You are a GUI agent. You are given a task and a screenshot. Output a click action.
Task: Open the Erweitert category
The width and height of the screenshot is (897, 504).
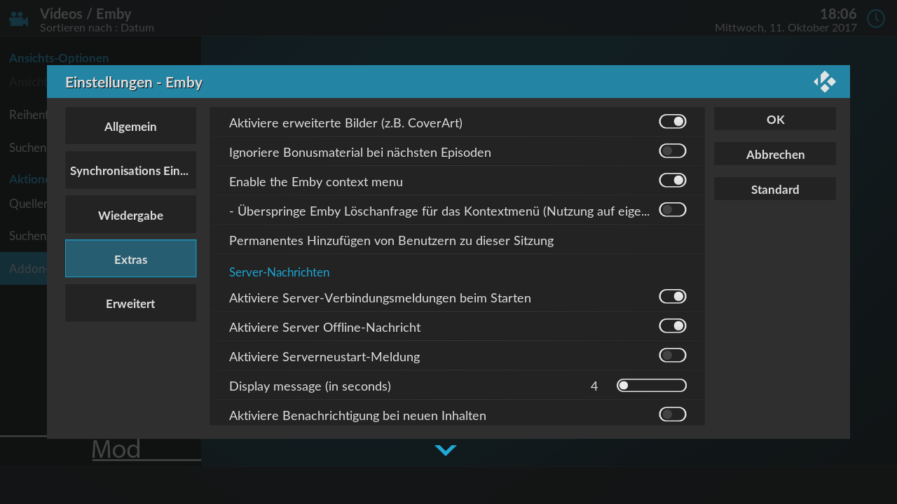coord(130,303)
